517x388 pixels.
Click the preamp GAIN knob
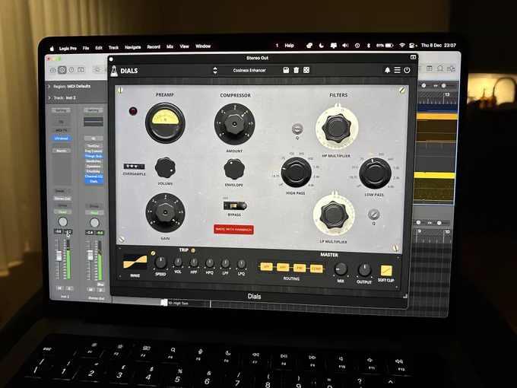pyautogui.click(x=165, y=213)
